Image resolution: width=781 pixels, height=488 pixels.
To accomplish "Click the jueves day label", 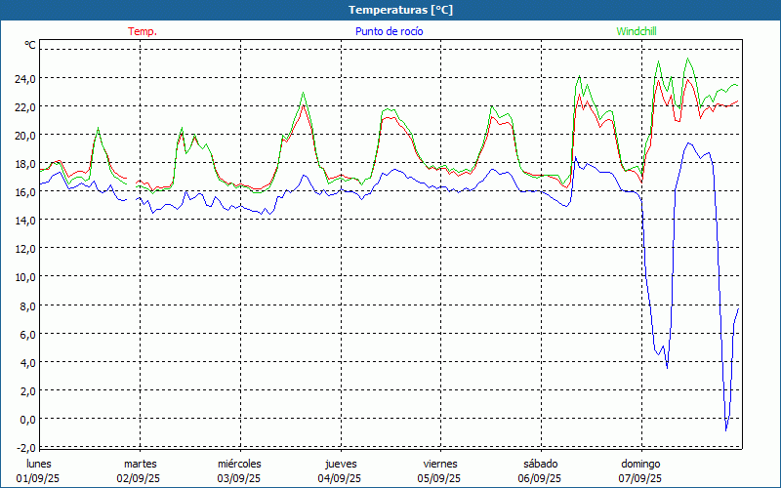I will 340,464.
